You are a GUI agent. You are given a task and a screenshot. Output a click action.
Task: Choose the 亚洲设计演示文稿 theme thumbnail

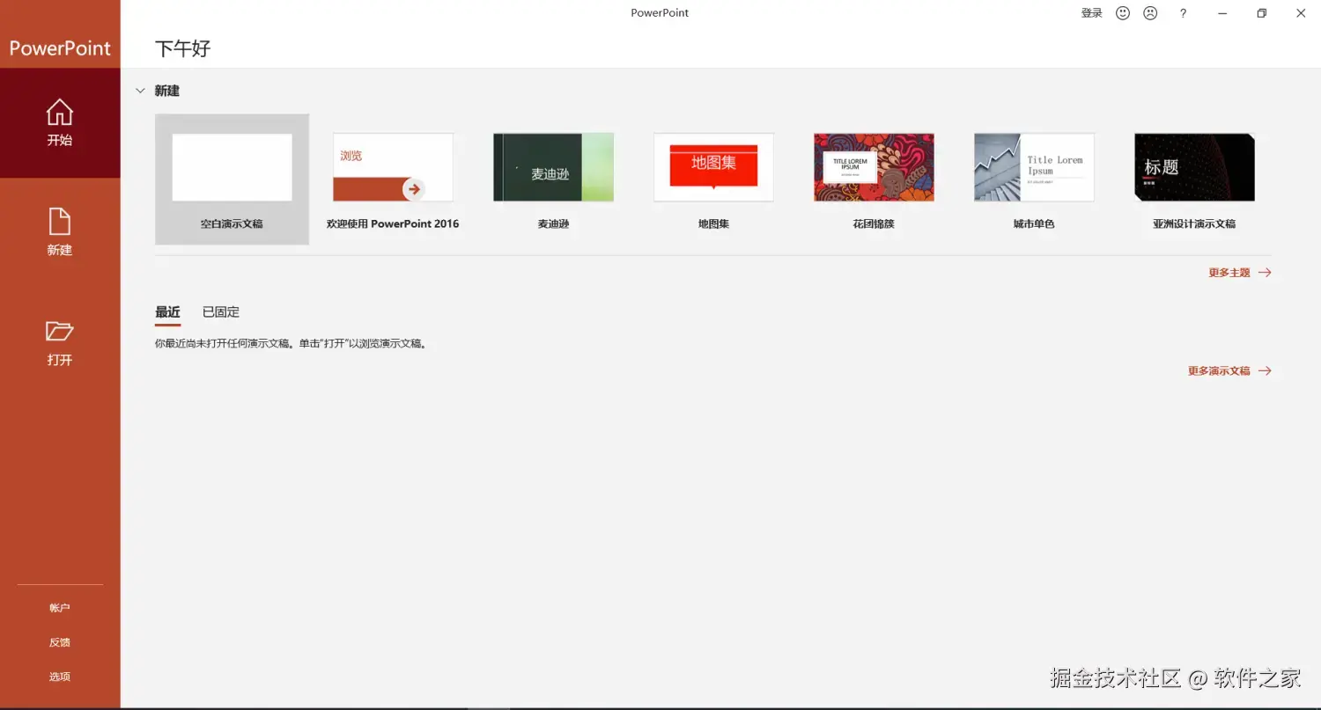[x=1194, y=167]
